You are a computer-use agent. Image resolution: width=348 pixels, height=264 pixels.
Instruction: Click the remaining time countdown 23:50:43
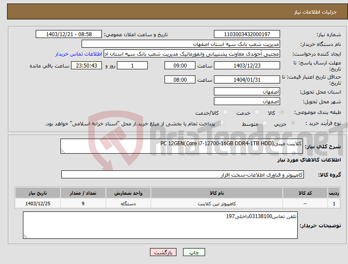pos(86,65)
